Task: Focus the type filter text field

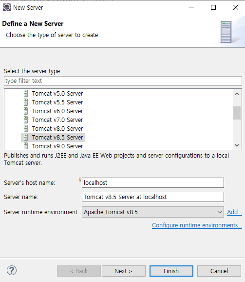Action: 123,81
